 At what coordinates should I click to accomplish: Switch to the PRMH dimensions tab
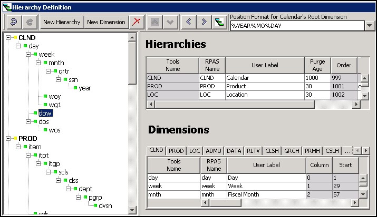(x=312, y=151)
